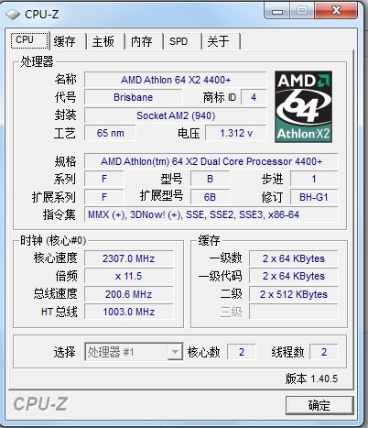
Task: Click the 系列 value F
Action: 104,179
